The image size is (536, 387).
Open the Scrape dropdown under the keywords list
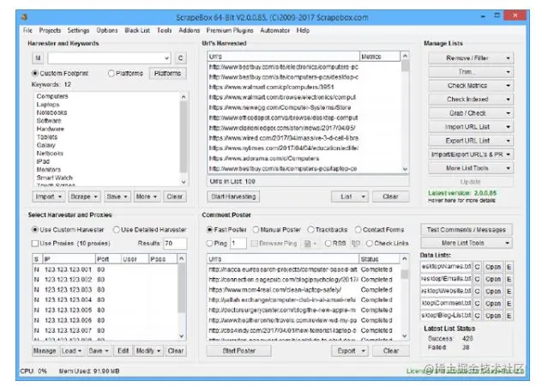(84, 197)
